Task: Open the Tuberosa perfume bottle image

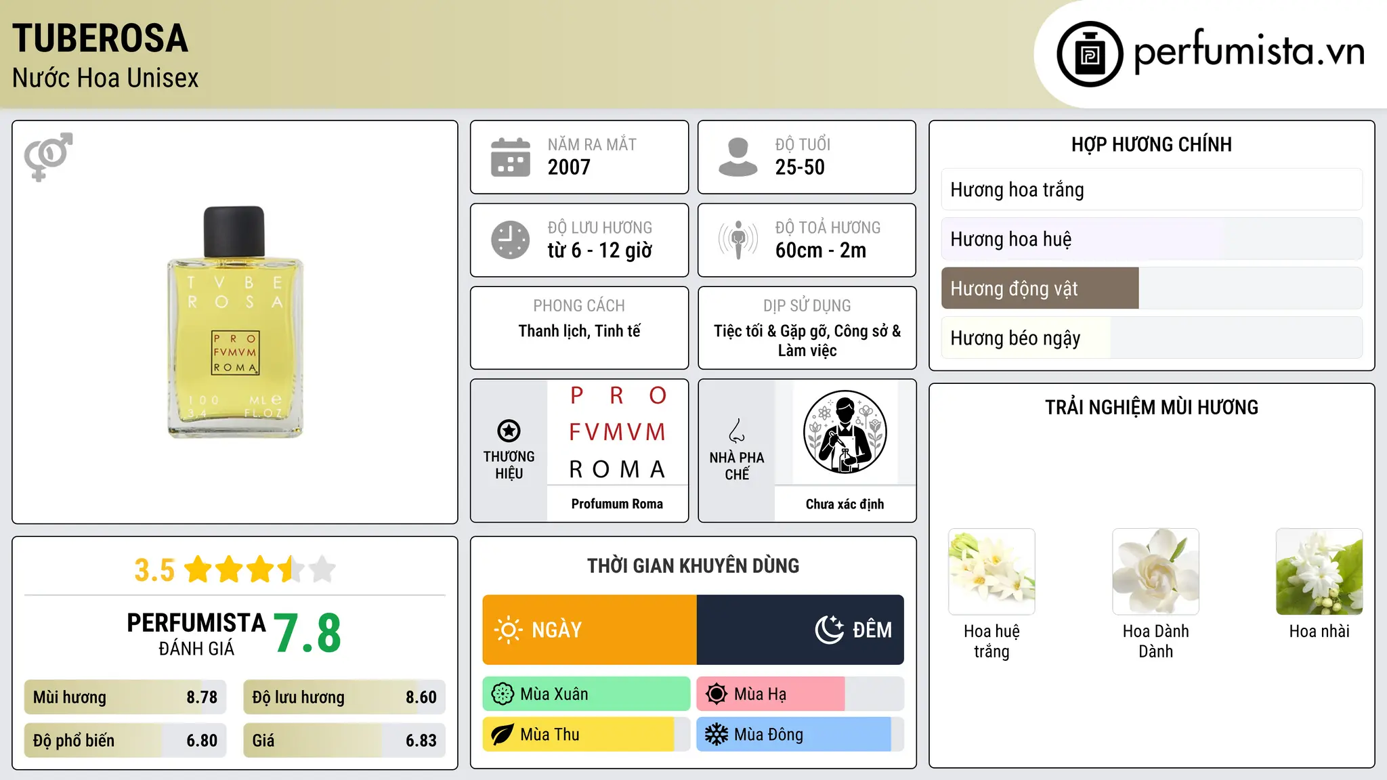Action: tap(235, 322)
